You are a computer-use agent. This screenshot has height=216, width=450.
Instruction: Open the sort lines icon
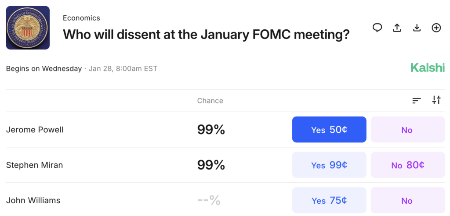tap(417, 100)
